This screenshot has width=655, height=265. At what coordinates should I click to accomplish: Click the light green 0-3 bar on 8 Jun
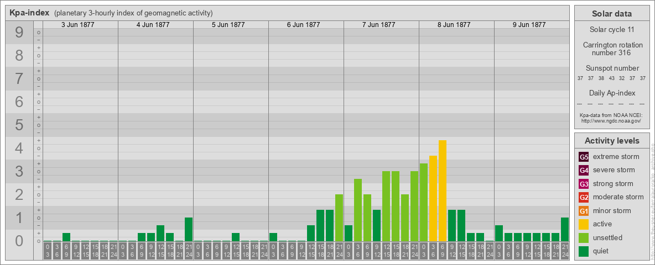(424, 203)
